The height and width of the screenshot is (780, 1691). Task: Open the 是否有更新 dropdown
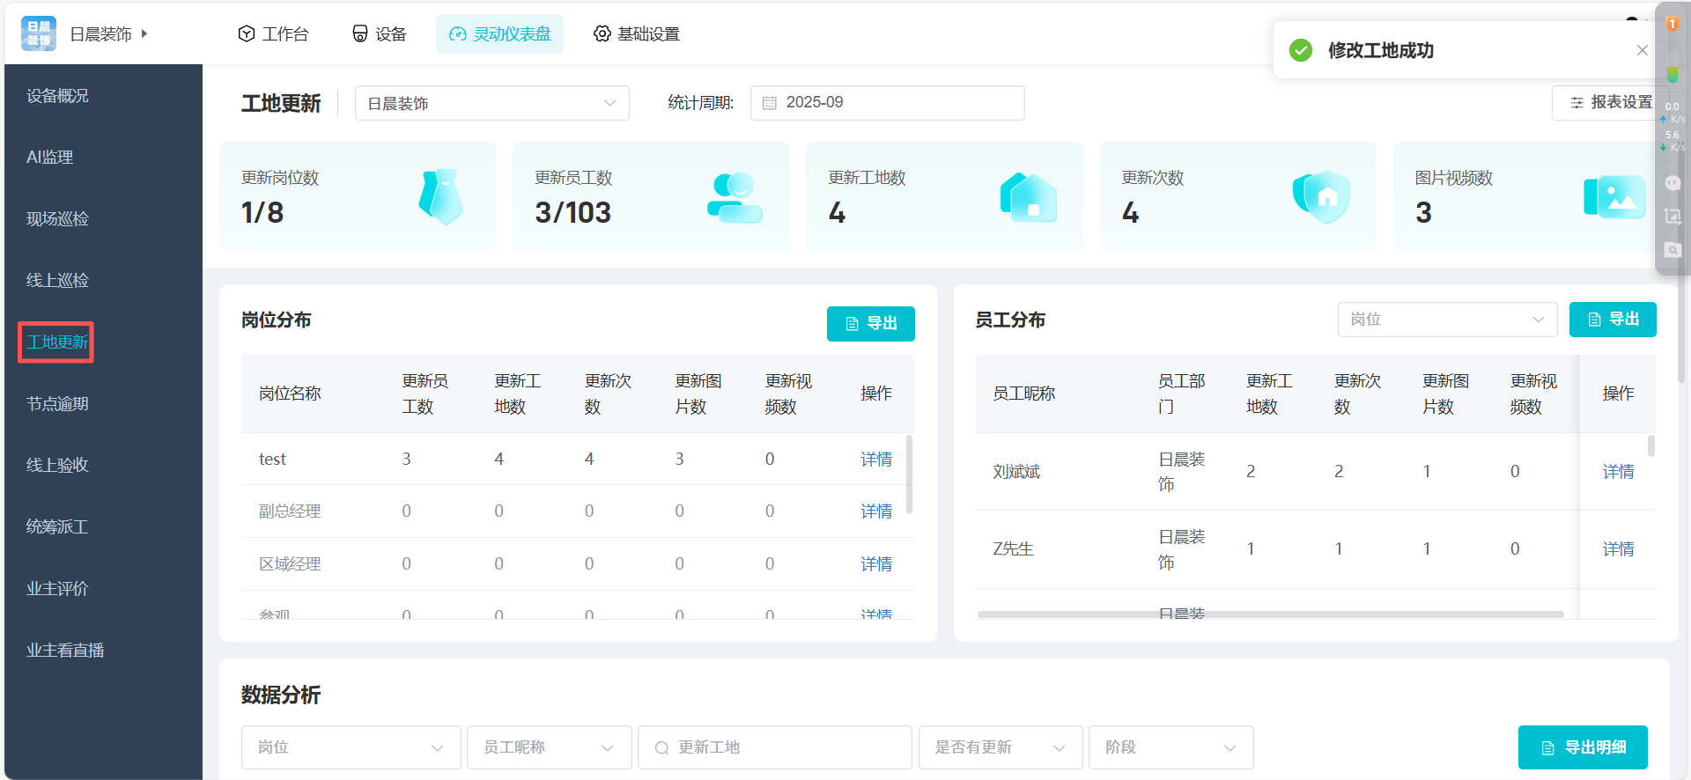(x=1001, y=747)
